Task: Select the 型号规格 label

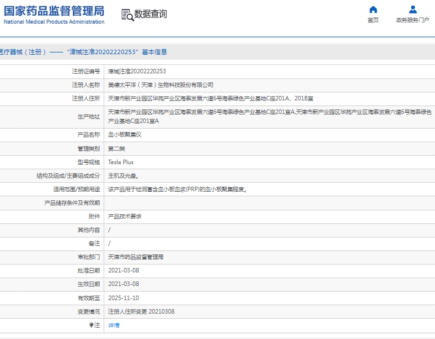Action: click(89, 162)
